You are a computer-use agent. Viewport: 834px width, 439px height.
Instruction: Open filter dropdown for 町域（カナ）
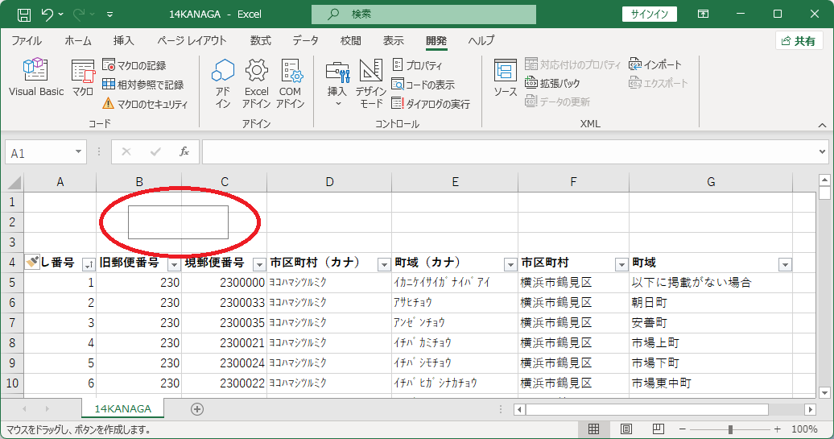tap(510, 264)
